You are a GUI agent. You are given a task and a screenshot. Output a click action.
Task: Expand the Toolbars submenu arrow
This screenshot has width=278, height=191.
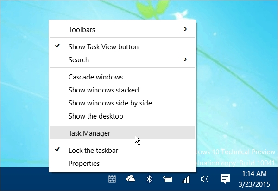tap(185, 29)
